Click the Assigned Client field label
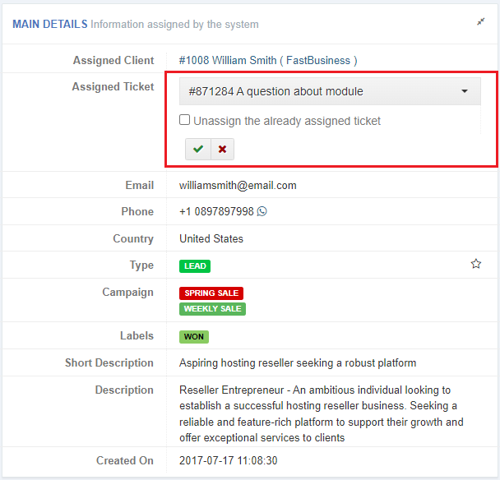Screen dimensions: 500x480 click(113, 60)
